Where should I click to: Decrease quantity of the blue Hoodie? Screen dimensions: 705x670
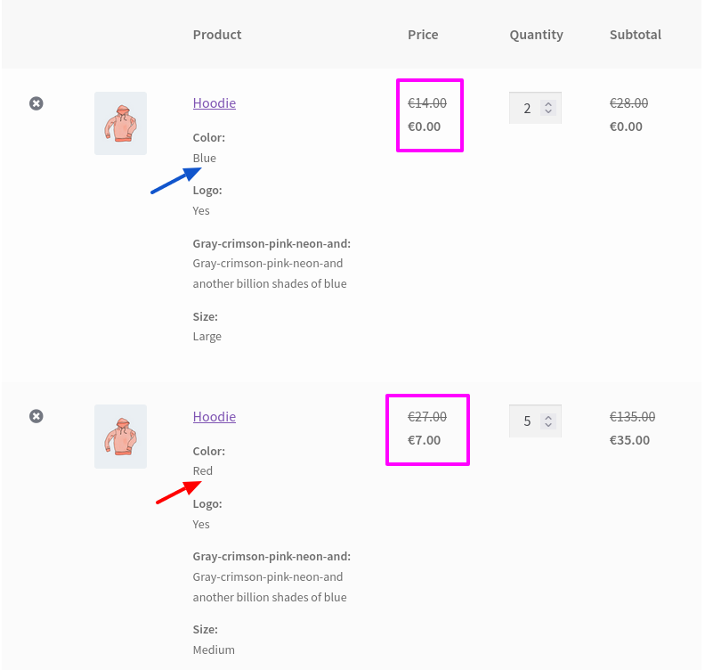coord(548,111)
